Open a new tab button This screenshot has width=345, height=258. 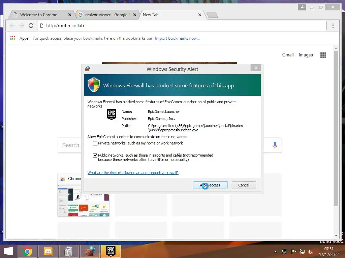point(212,15)
